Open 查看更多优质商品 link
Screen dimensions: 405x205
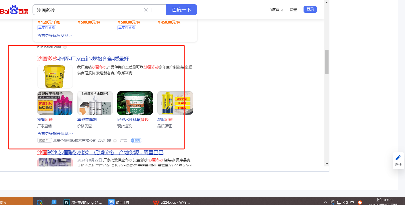[54, 36]
